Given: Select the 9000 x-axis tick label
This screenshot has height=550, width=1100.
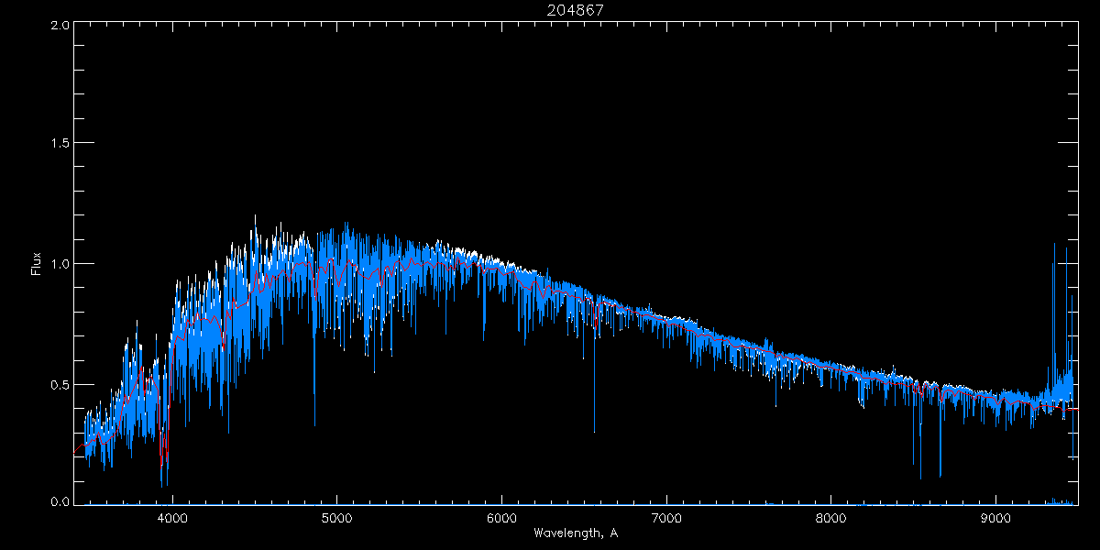Looking at the screenshot, I should click(996, 516).
